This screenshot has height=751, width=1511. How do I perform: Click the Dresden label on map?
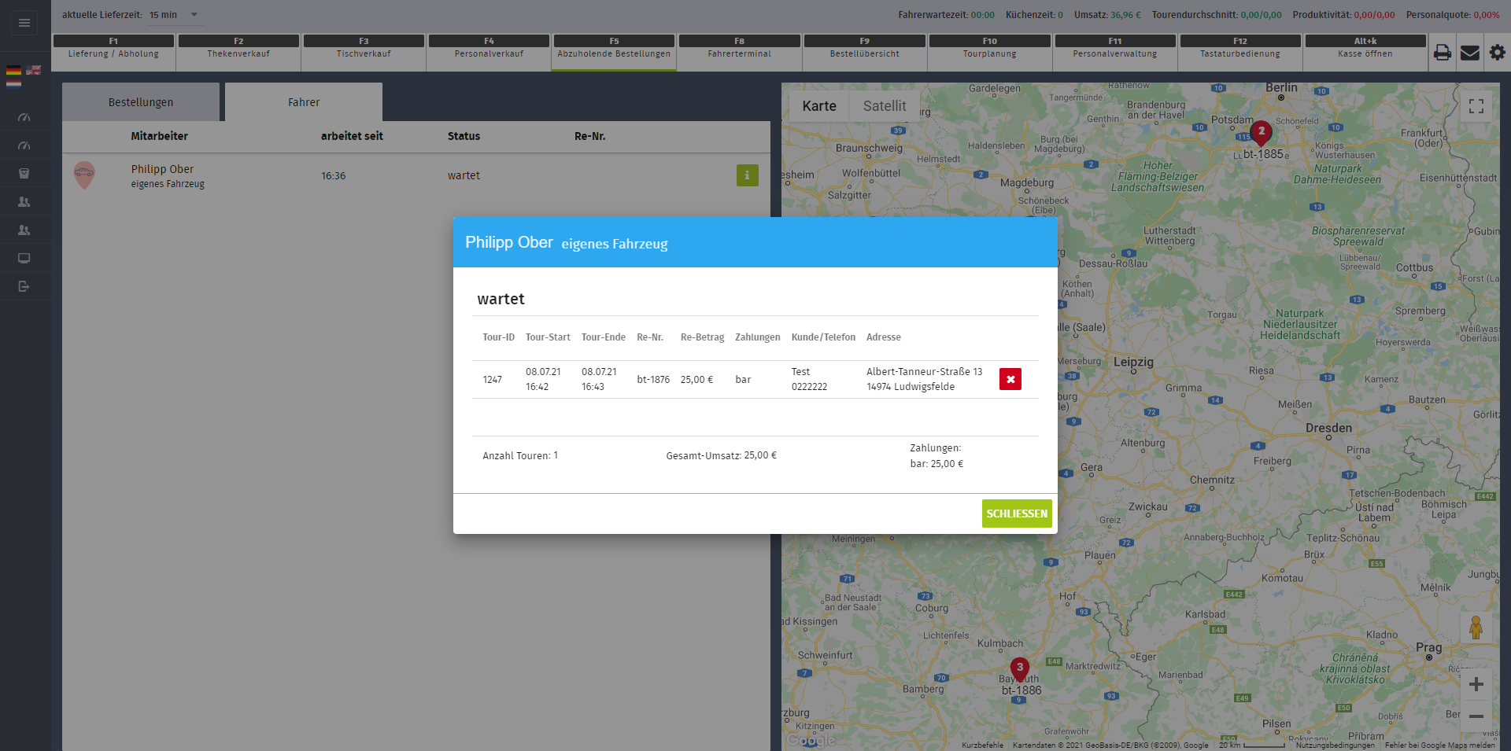coord(1328,428)
